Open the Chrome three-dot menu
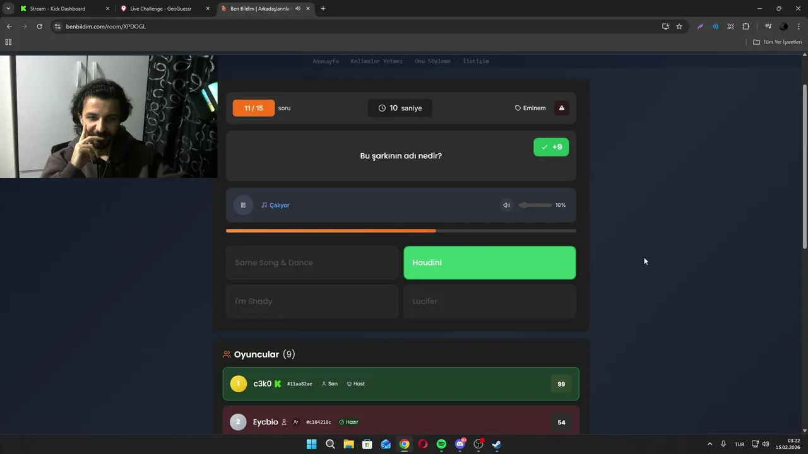This screenshot has height=454, width=808. tap(799, 26)
